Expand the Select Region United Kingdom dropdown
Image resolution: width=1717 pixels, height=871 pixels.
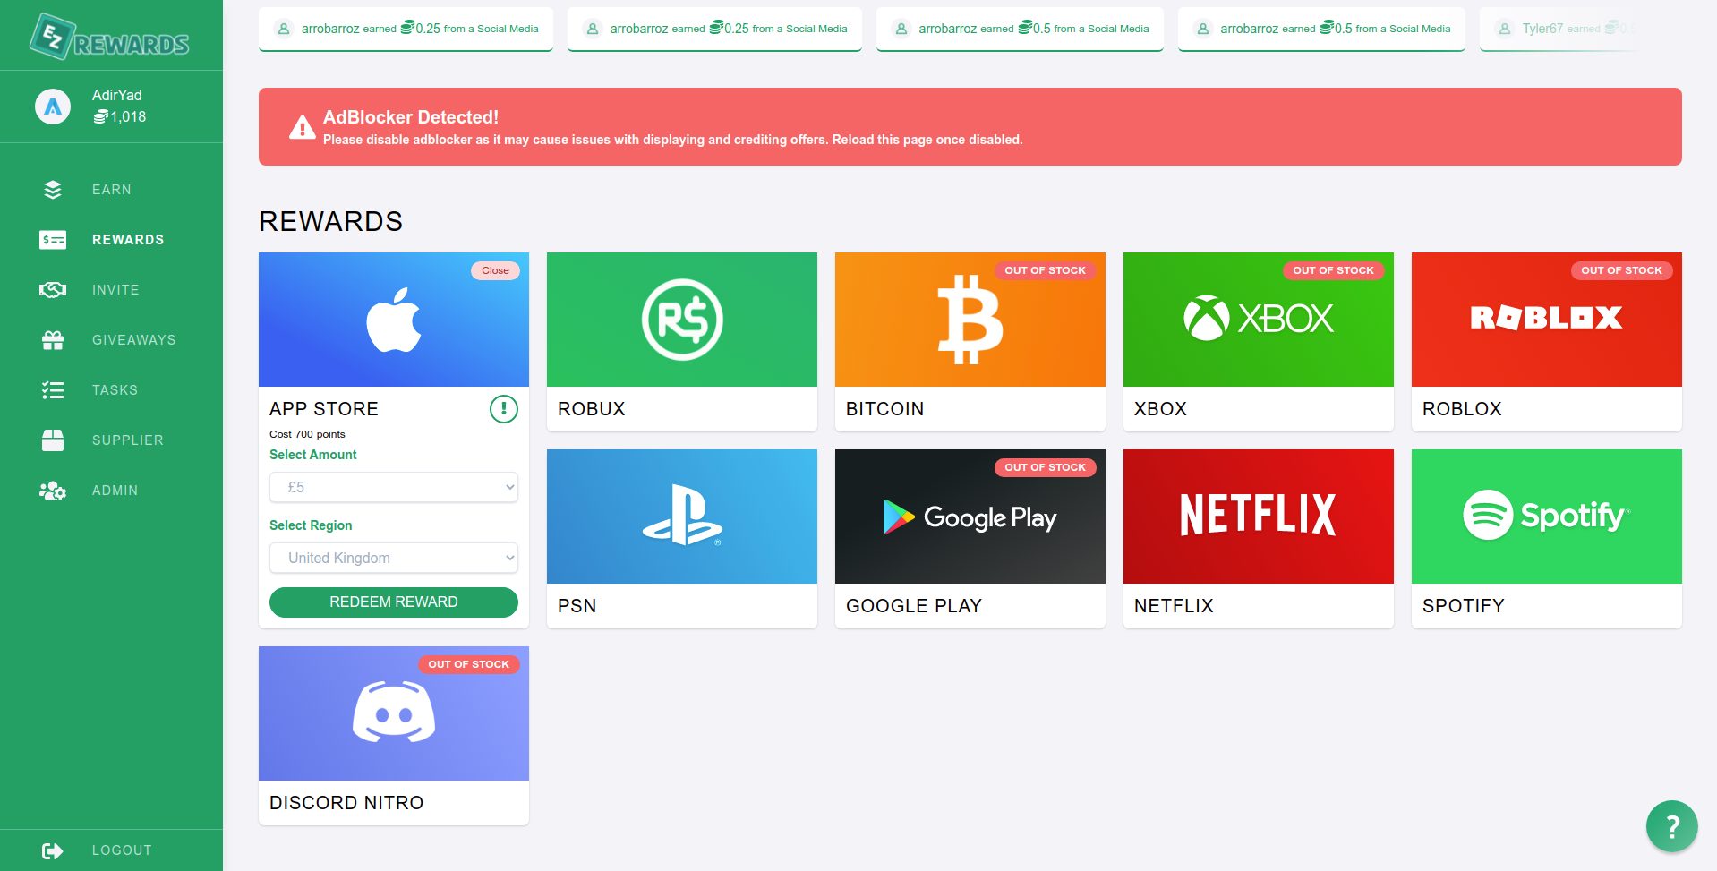pyautogui.click(x=394, y=558)
